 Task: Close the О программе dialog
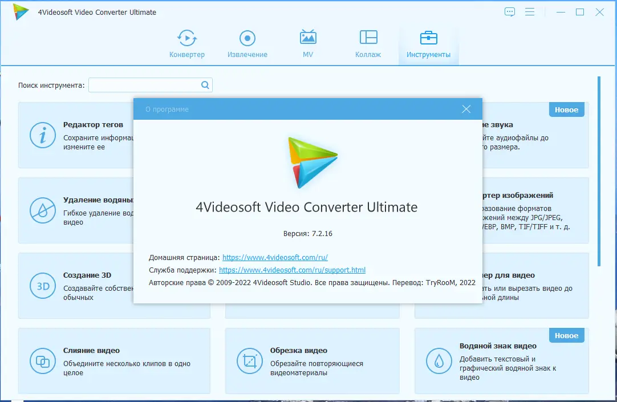(466, 109)
